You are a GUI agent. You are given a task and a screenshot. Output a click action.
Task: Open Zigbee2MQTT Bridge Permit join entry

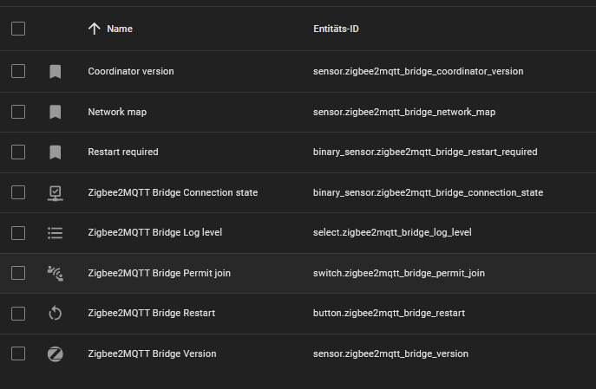pos(159,273)
